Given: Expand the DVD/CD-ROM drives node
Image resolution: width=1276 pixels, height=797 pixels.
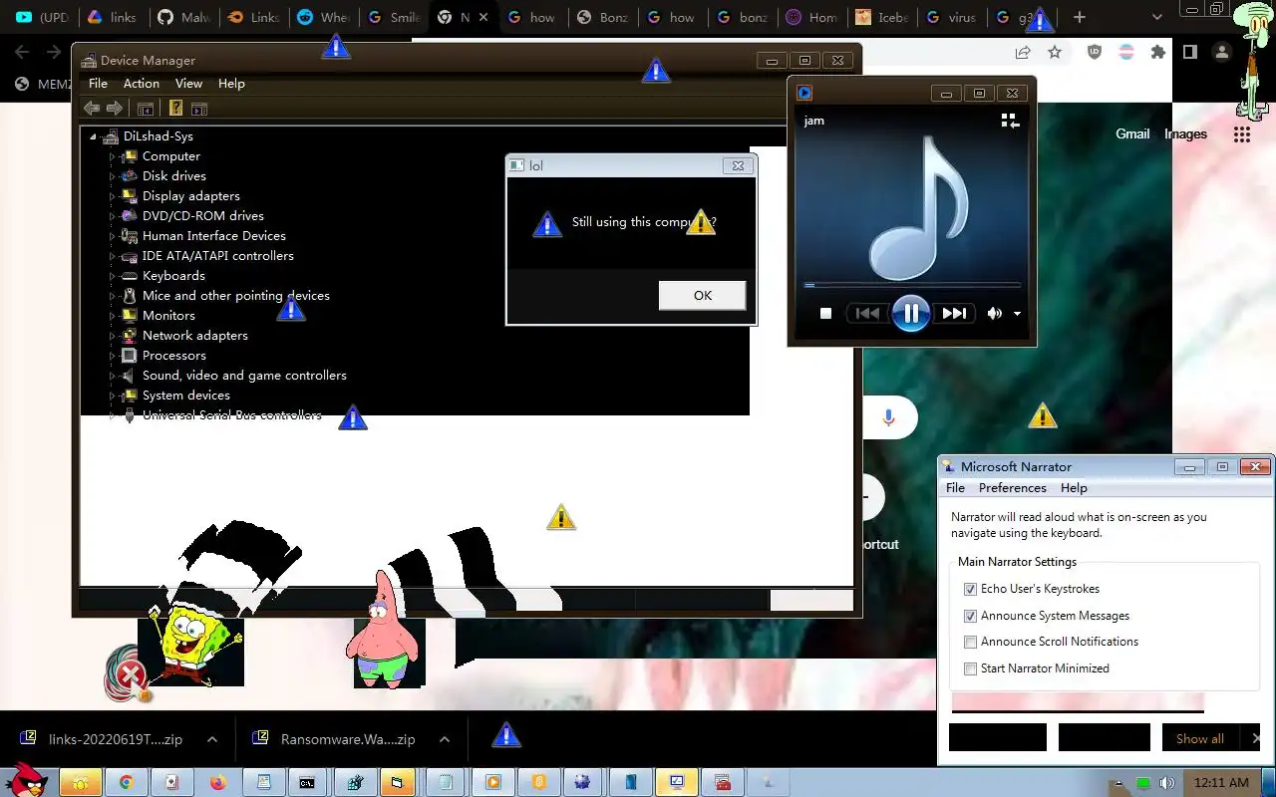Looking at the screenshot, I should [113, 216].
